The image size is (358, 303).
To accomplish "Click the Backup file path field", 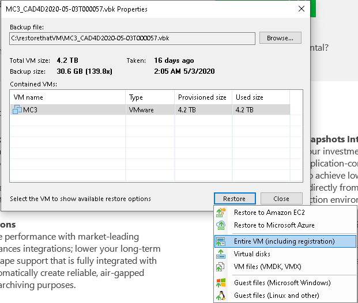I will pyautogui.click(x=132, y=39).
